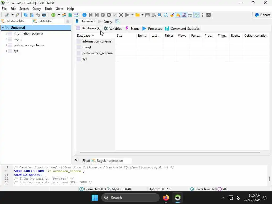
Task: Click the Cancel editing X icon
Action: pos(121,15)
